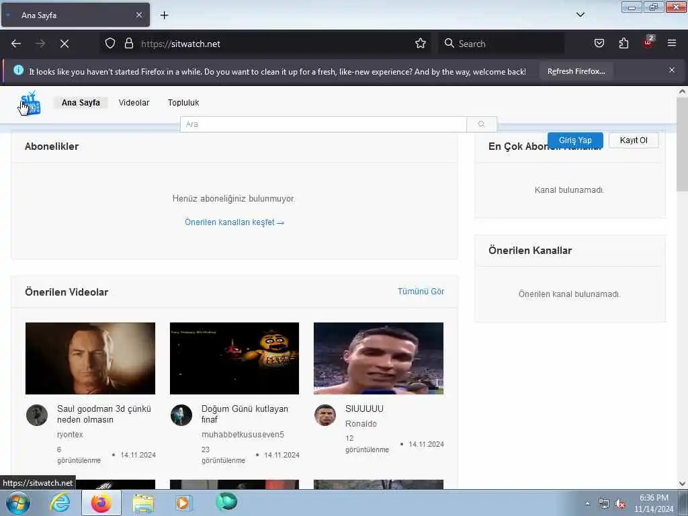This screenshot has width=688, height=516.
Task: Click the Tümünü Gör link
Action: click(x=421, y=292)
